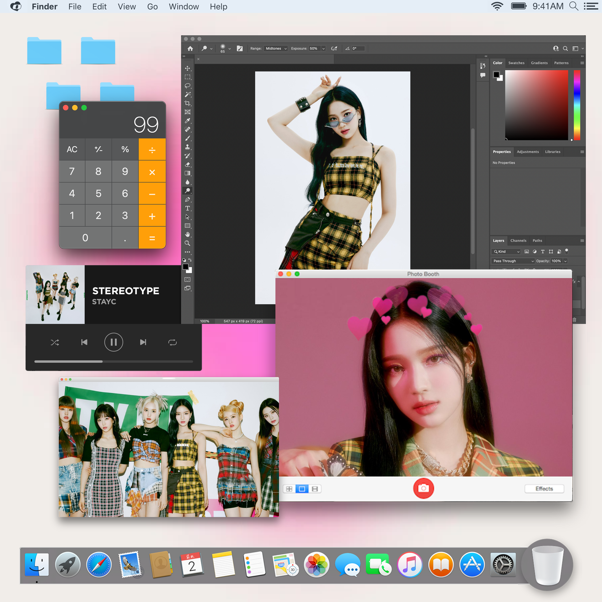The width and height of the screenshot is (602, 602).
Task: Pick the Lasso tool
Action: click(x=187, y=85)
